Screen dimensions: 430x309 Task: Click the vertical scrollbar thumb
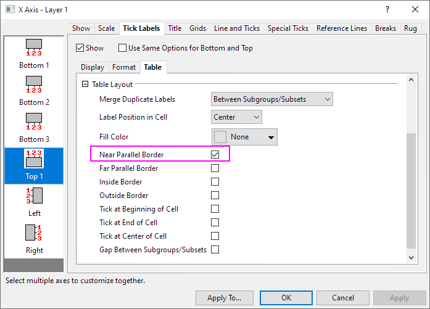pyautogui.click(x=411, y=191)
